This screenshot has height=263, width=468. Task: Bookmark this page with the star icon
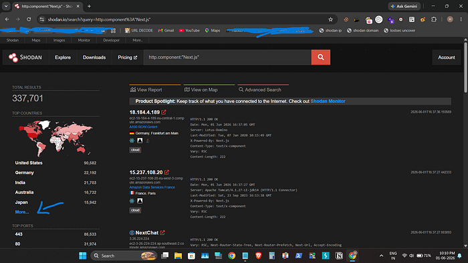[x=330, y=19]
